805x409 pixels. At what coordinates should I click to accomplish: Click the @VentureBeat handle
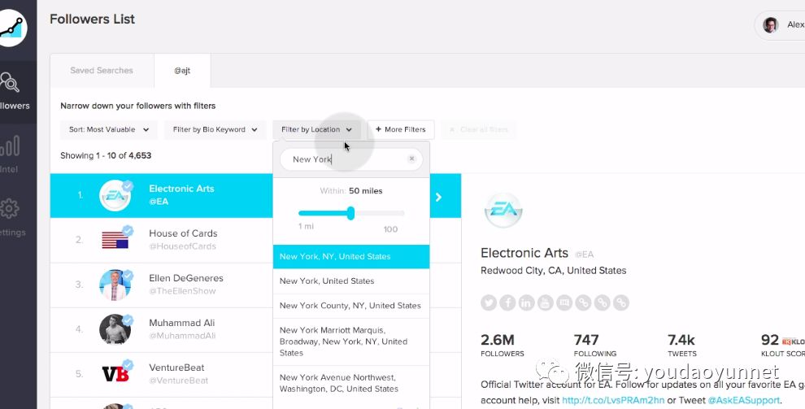pos(179,381)
